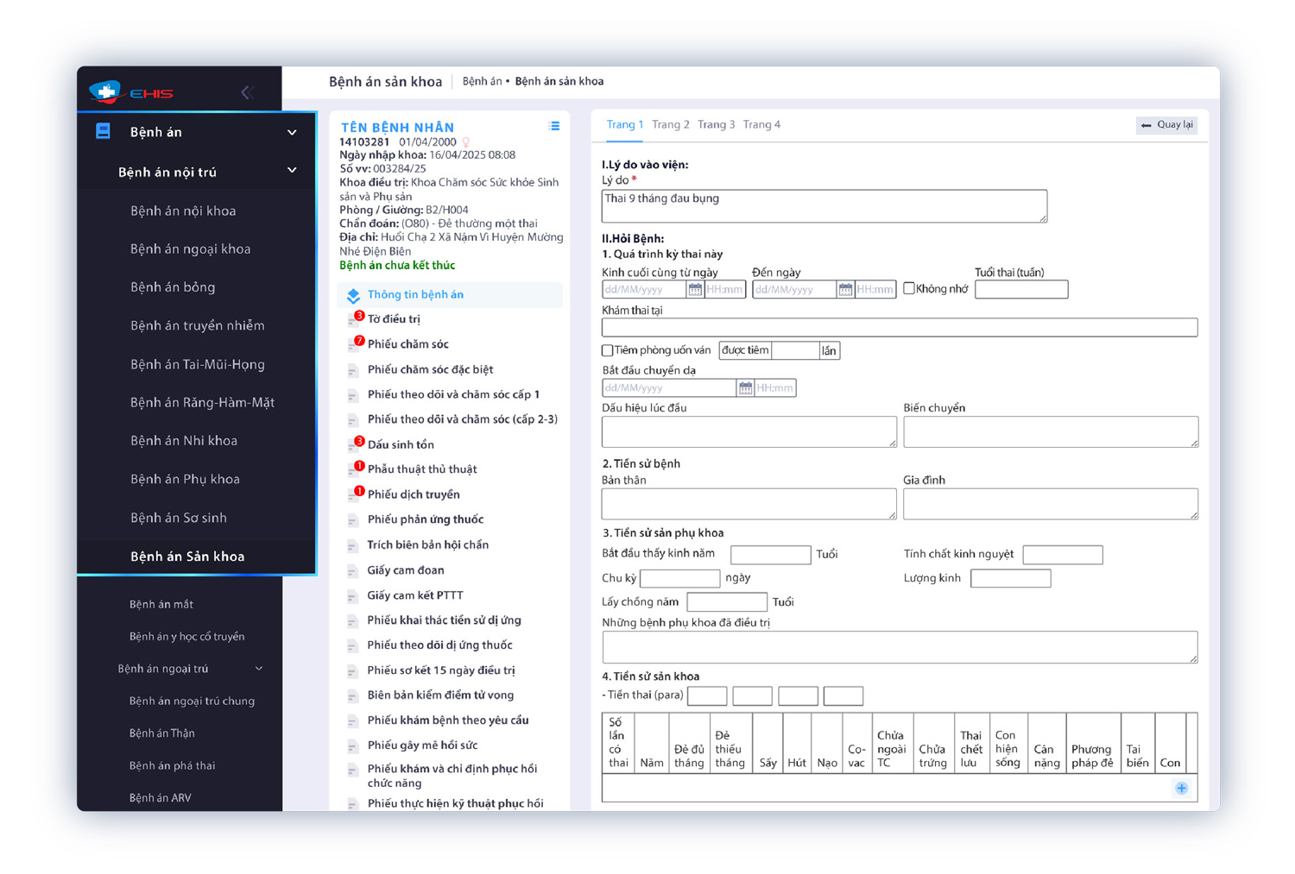Viewport: 1295px width, 874px height.
Task: Tick the Không nhớ checkbox
Action: [x=909, y=289]
